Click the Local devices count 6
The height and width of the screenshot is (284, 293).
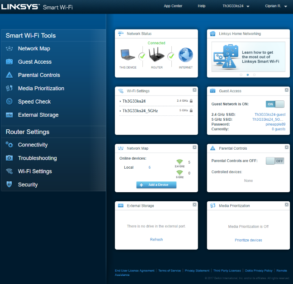coord(150,167)
